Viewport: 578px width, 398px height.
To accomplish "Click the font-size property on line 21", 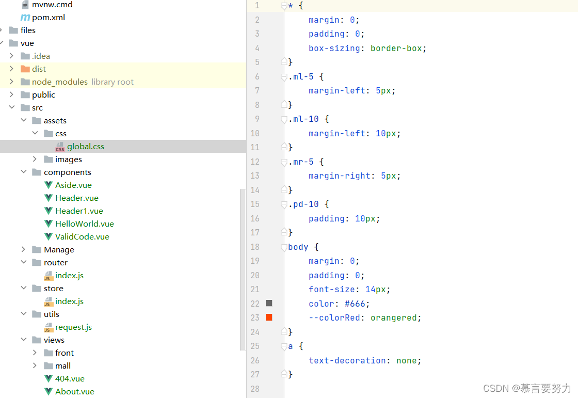I will tap(332, 290).
